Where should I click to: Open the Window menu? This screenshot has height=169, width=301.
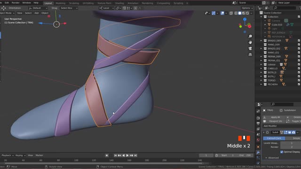pos(26,3)
